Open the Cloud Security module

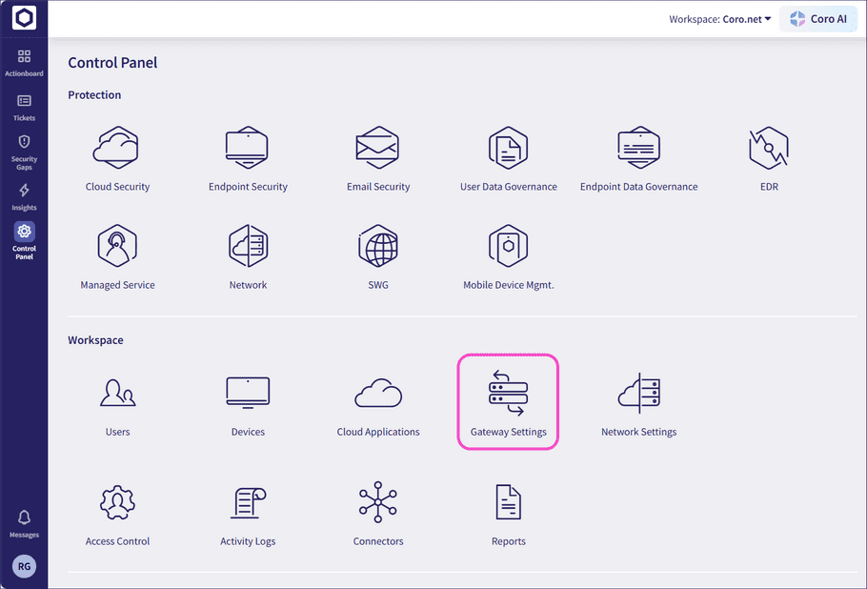point(117,150)
